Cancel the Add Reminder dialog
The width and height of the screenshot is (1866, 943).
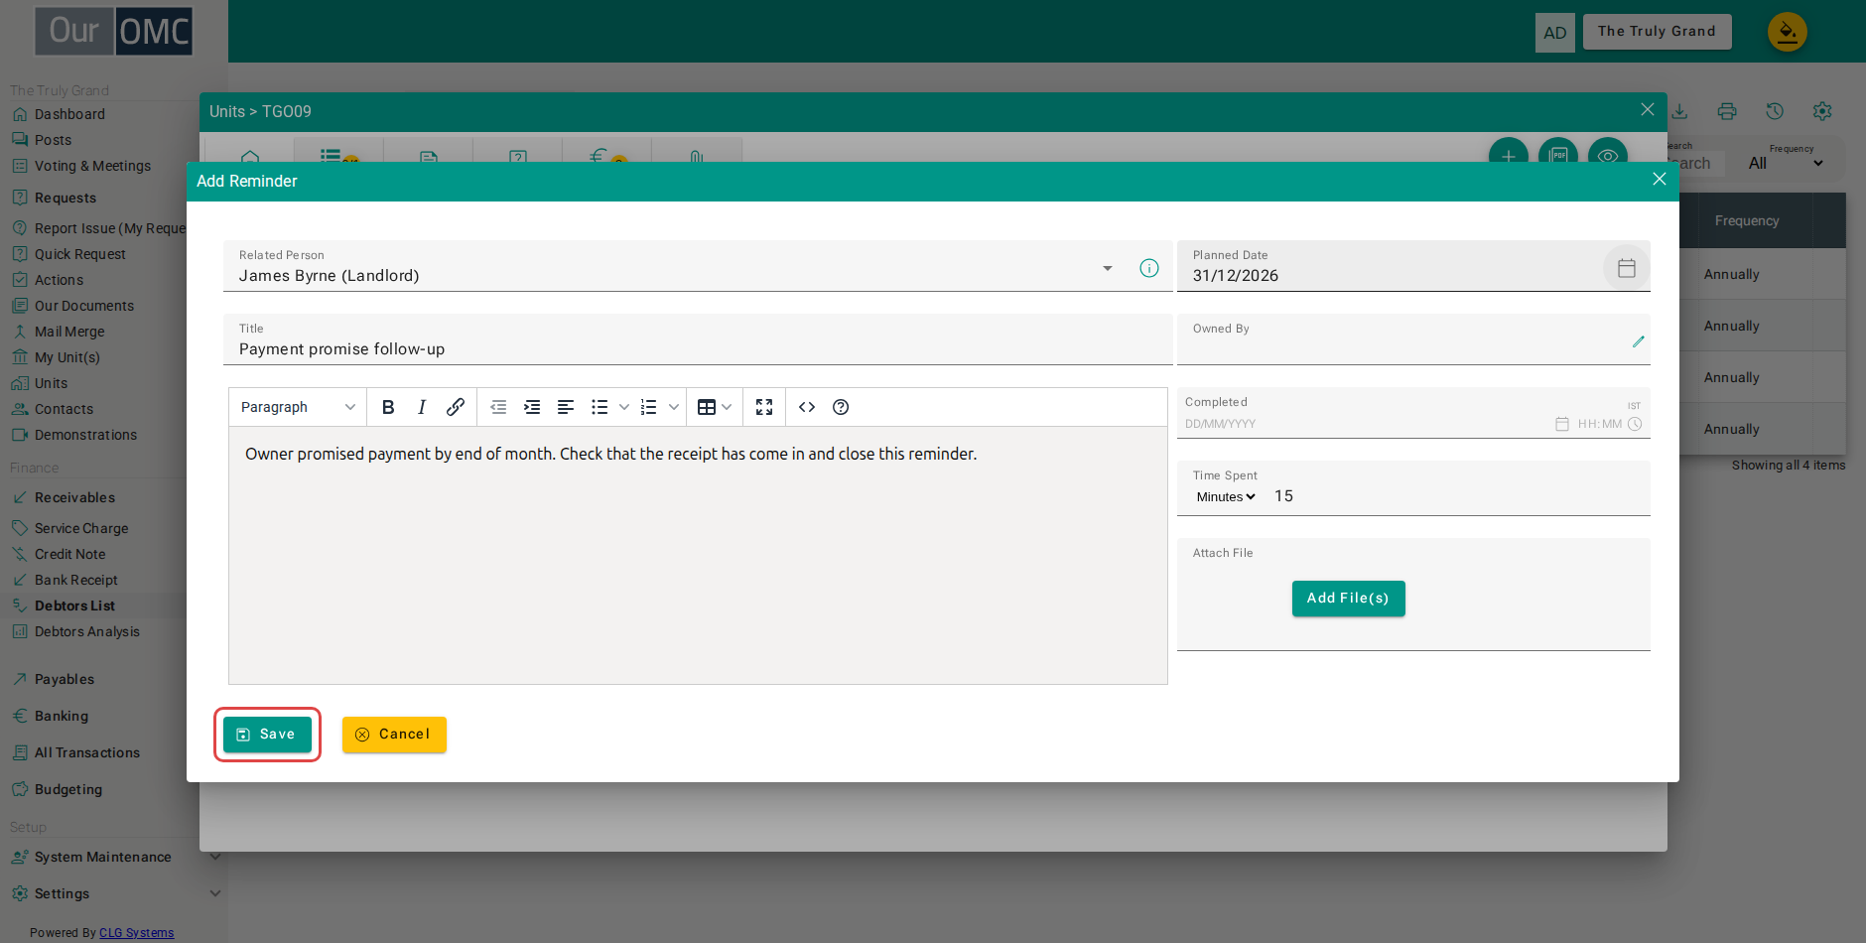[x=394, y=735]
